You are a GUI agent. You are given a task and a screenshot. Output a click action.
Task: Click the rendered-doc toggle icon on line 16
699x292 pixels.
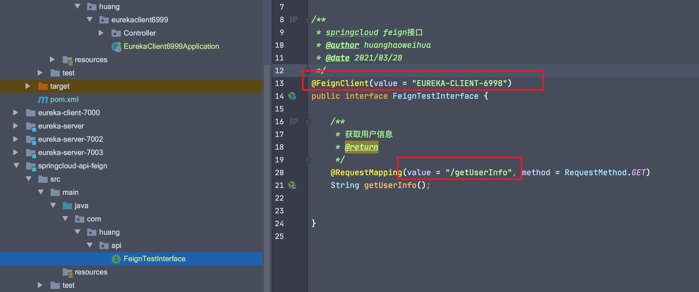[x=294, y=121]
